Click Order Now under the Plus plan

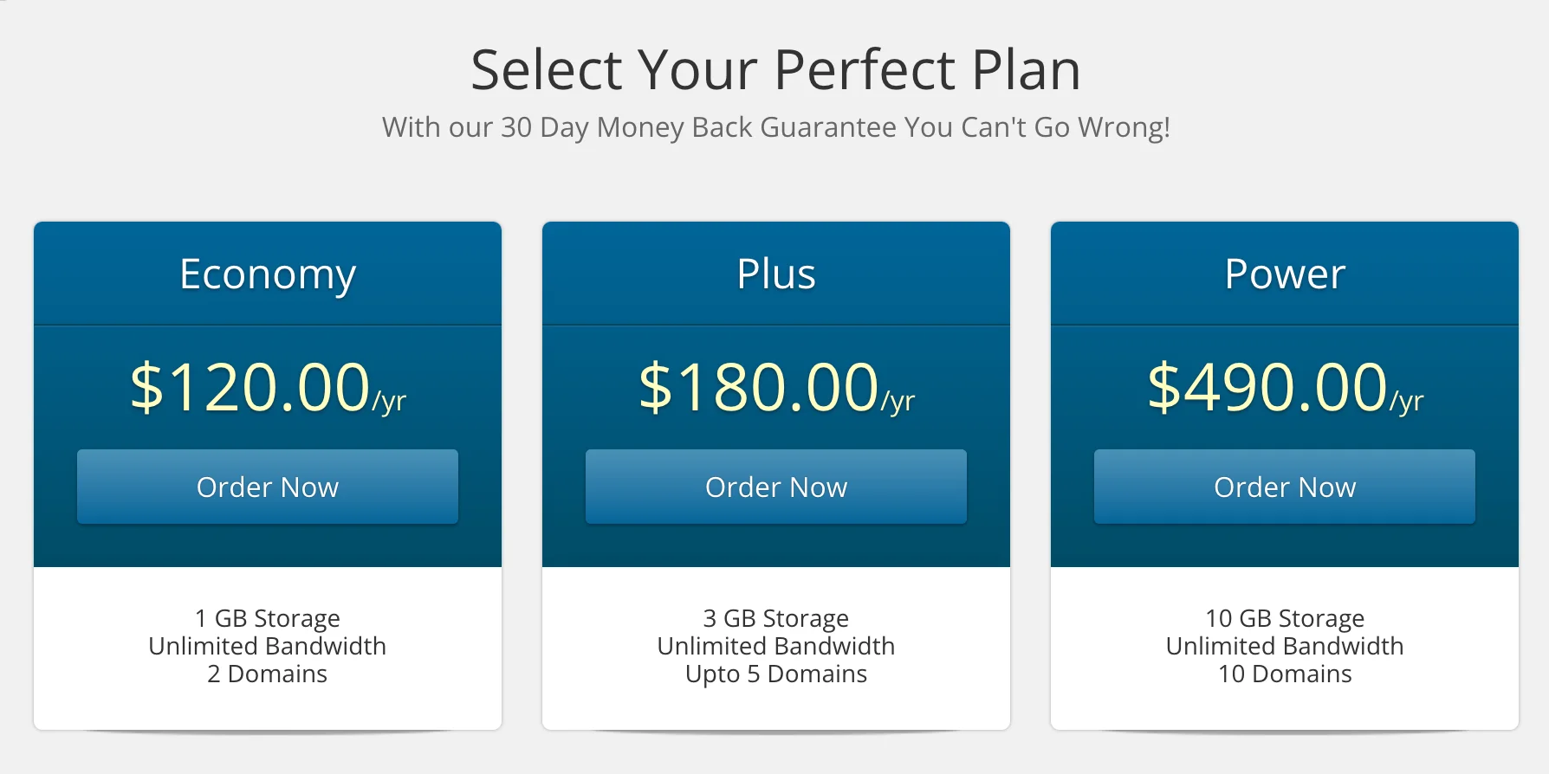click(776, 487)
